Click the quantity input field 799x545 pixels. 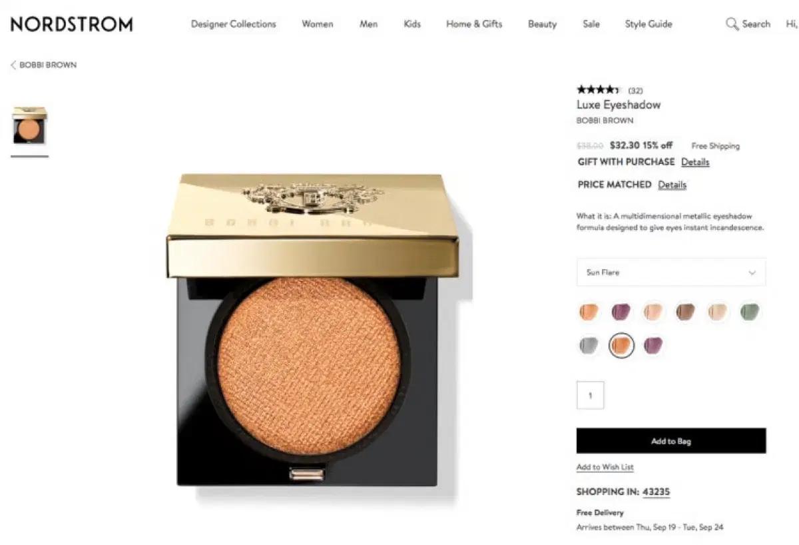pyautogui.click(x=590, y=395)
